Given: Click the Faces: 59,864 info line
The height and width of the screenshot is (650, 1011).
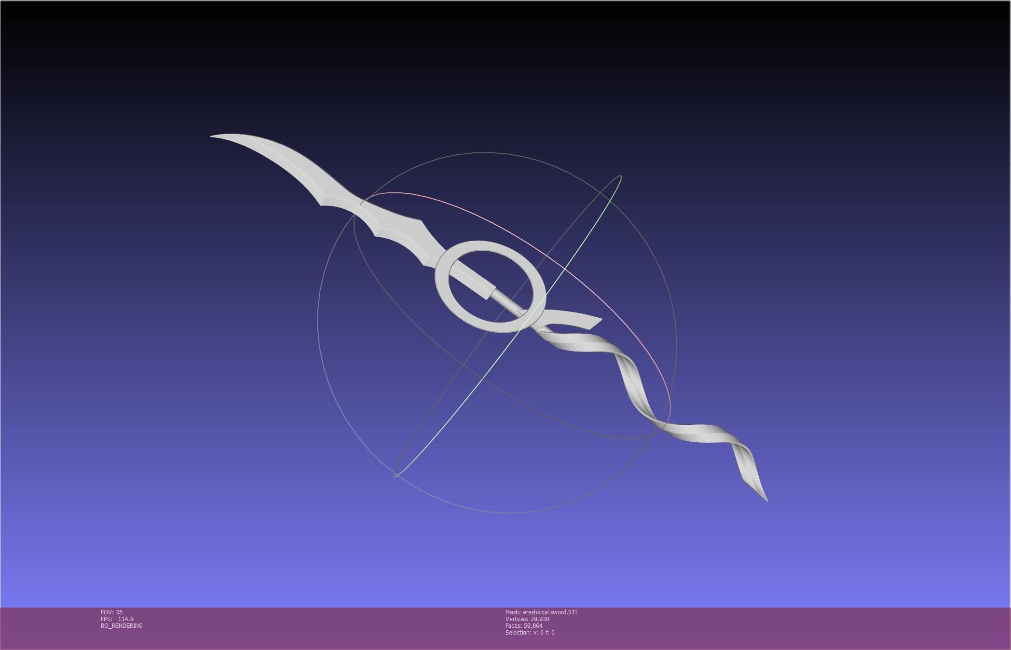Looking at the screenshot, I should point(524,626).
